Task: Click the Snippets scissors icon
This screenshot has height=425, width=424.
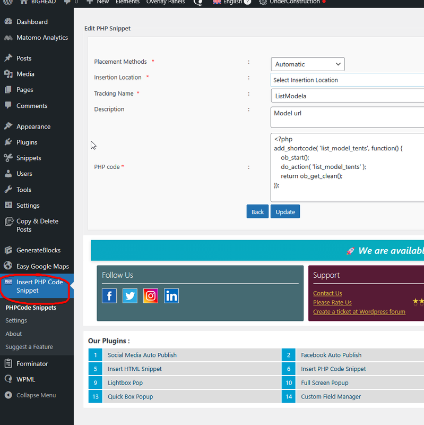Action: click(8, 157)
